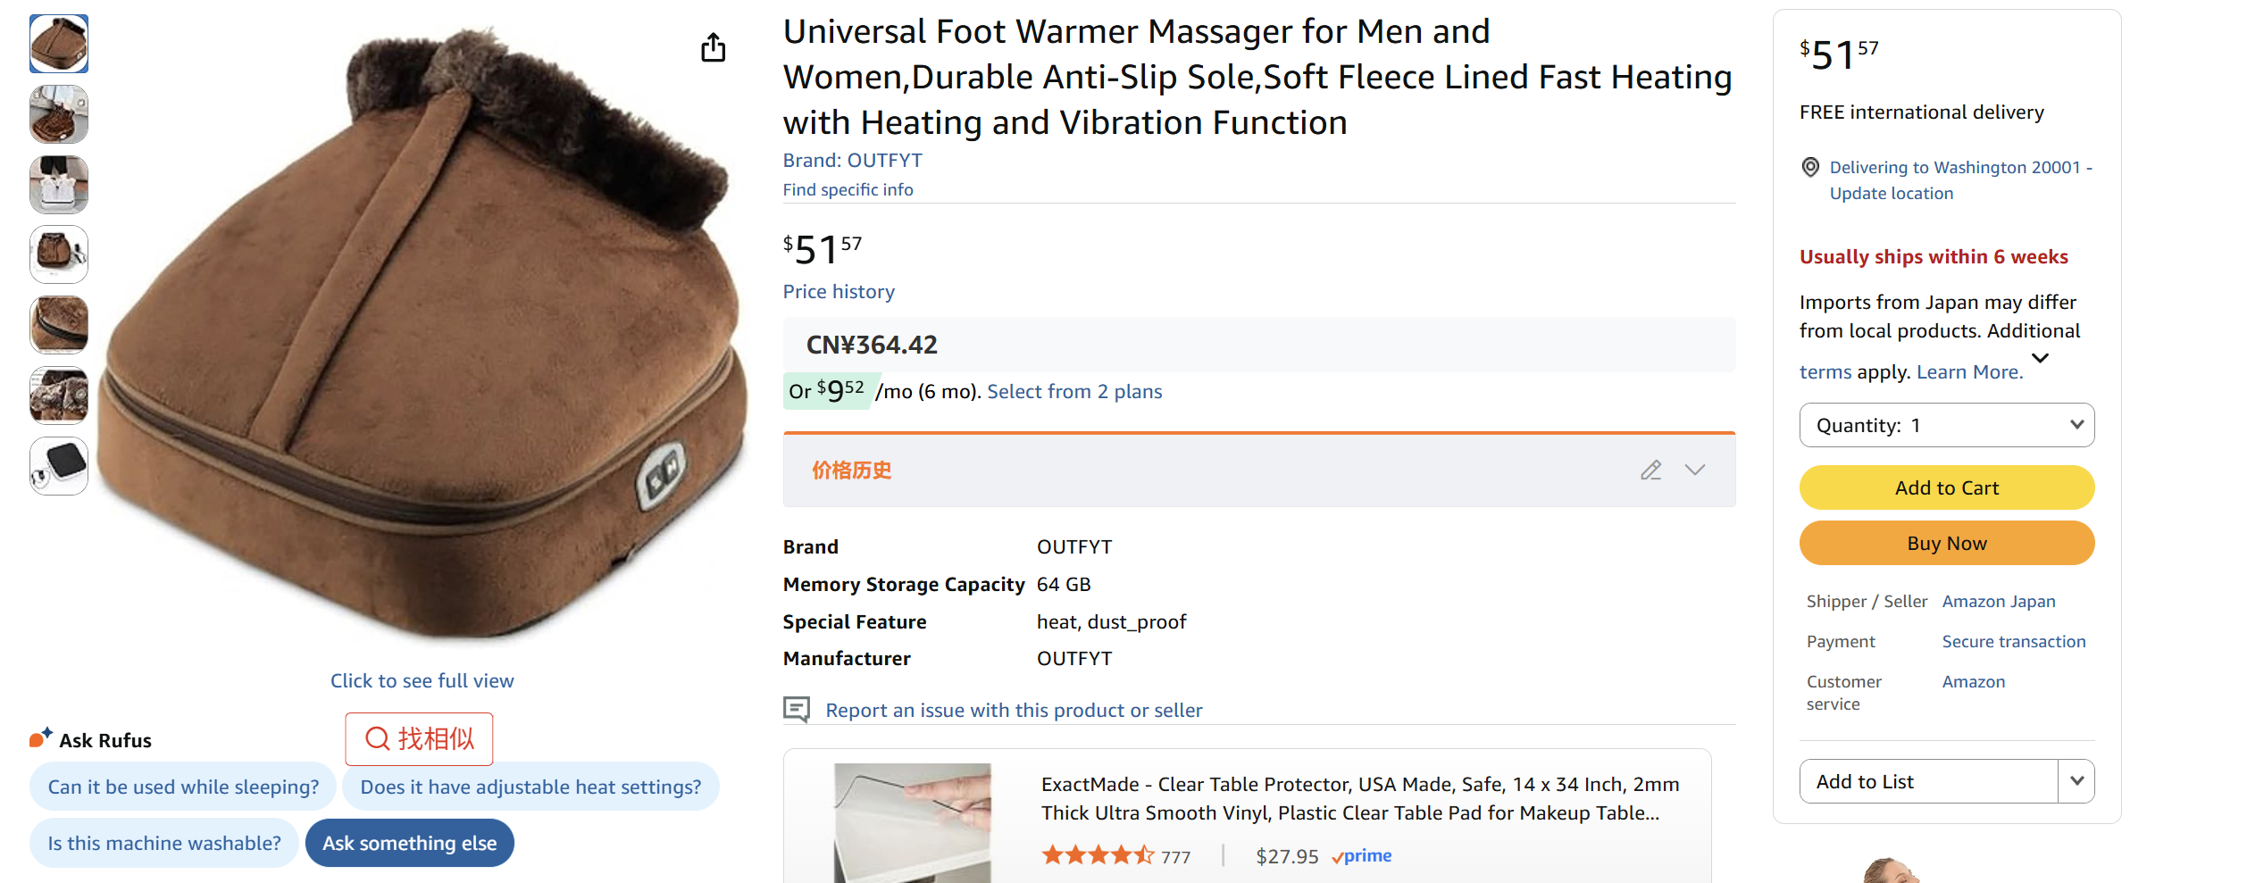The height and width of the screenshot is (883, 2247).
Task: Click the pencil edit icon on 价格历史 panel
Action: coord(1651,469)
